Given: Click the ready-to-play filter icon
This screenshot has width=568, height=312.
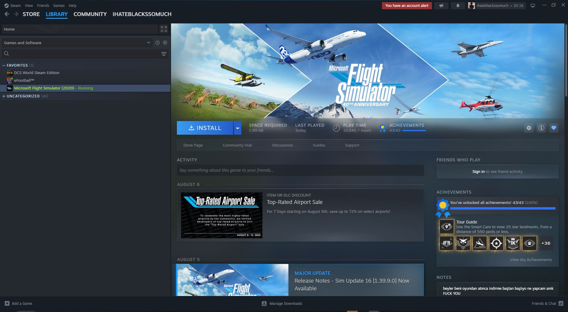Looking at the screenshot, I should click(165, 43).
